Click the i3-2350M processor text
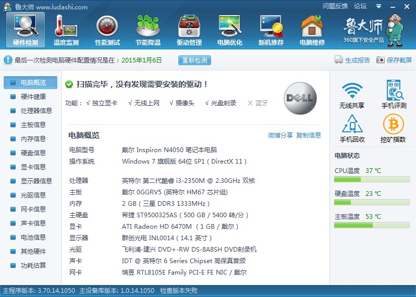416x297 pixels. click(x=188, y=181)
